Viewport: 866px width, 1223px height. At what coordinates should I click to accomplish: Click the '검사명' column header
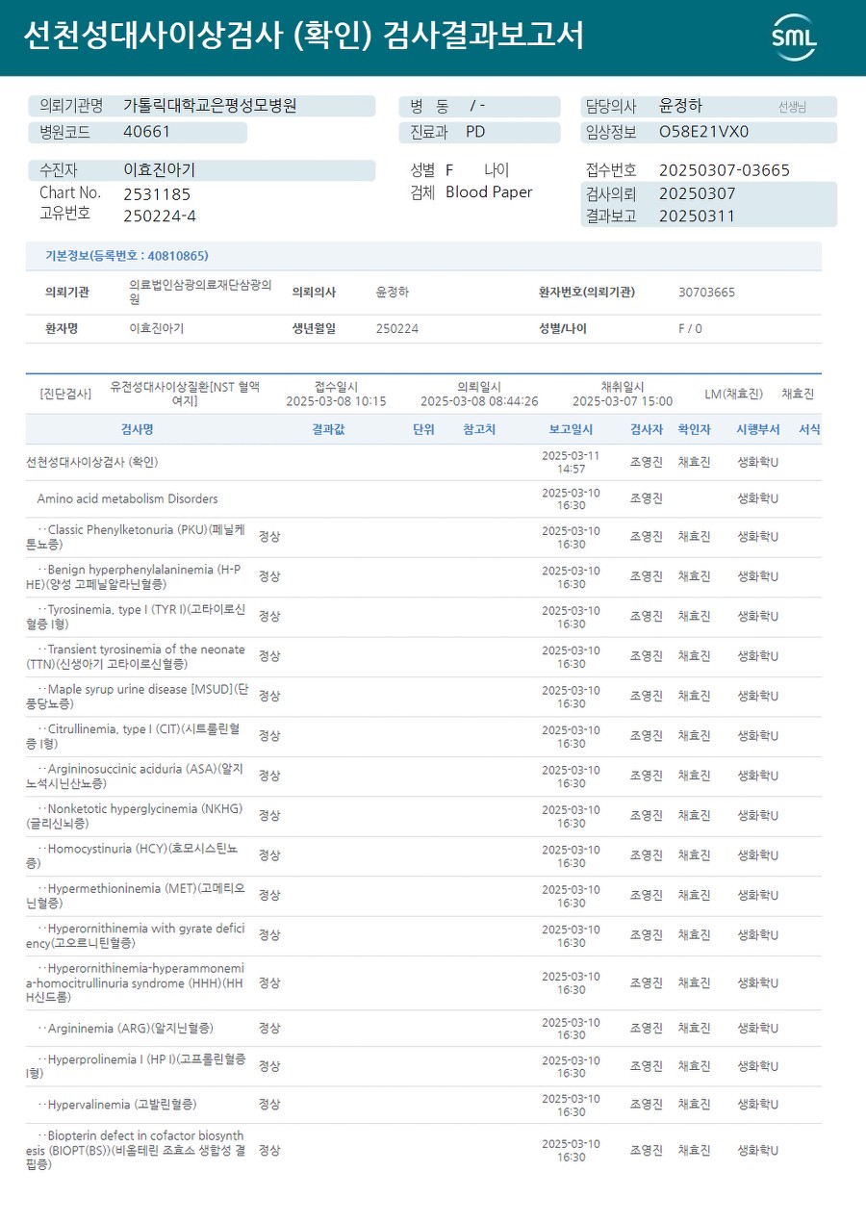click(x=137, y=429)
